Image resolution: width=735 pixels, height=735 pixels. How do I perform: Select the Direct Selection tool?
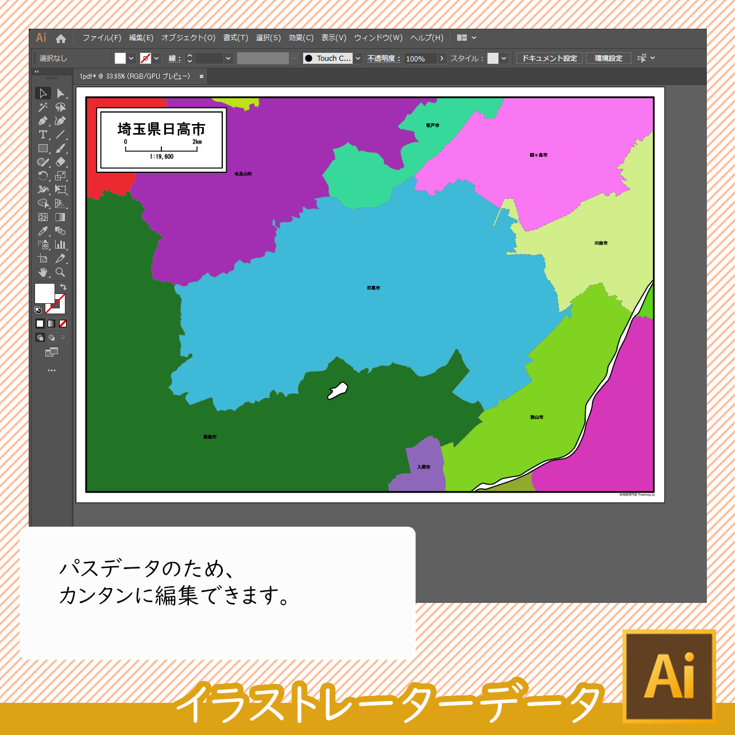point(60,93)
